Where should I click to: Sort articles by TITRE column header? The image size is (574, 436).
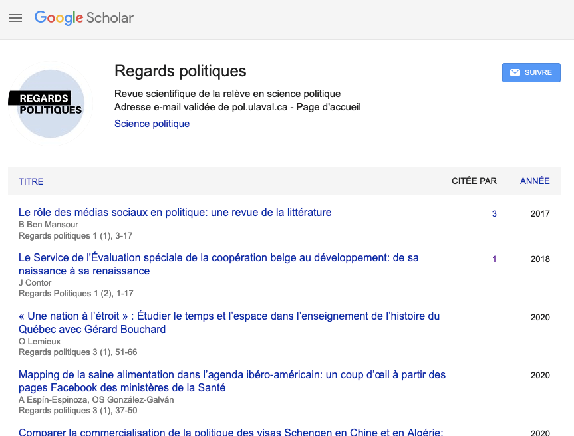[x=31, y=181]
